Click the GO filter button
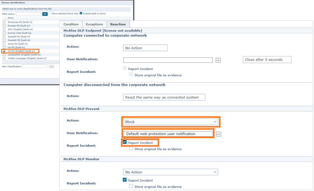Viewport: 314px width, 191px height. (x=45, y=14)
